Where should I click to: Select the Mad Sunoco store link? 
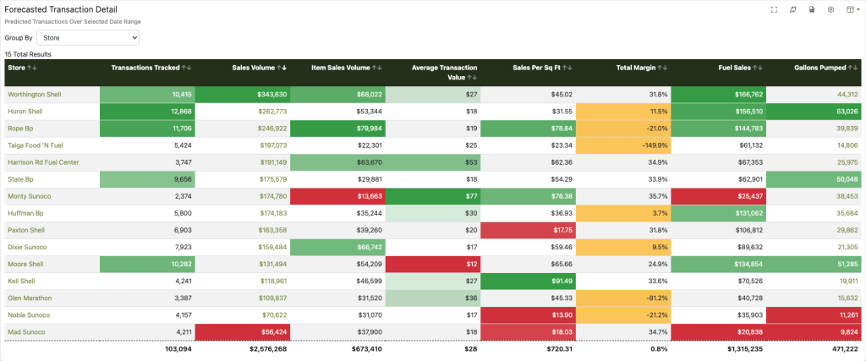26,332
